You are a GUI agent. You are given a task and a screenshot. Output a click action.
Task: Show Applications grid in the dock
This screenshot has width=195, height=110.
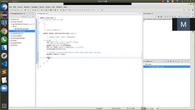coord(4,106)
